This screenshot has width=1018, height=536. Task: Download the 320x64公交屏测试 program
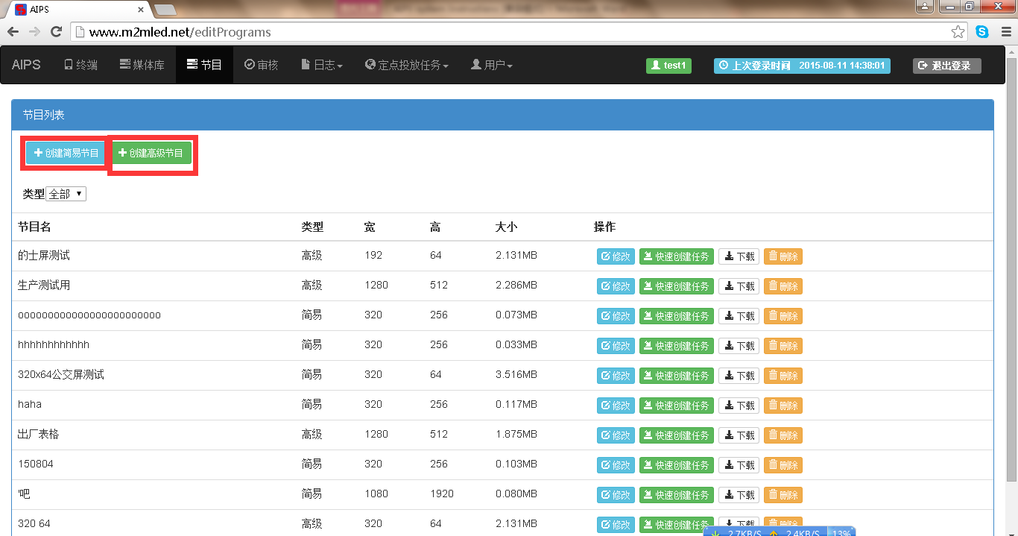739,376
